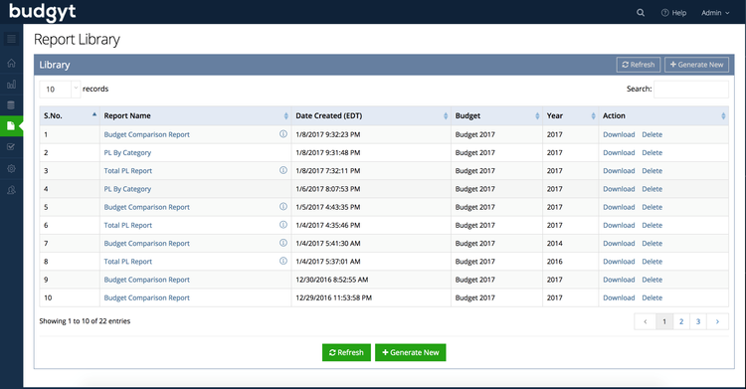Click info icon in row 3

283,170
